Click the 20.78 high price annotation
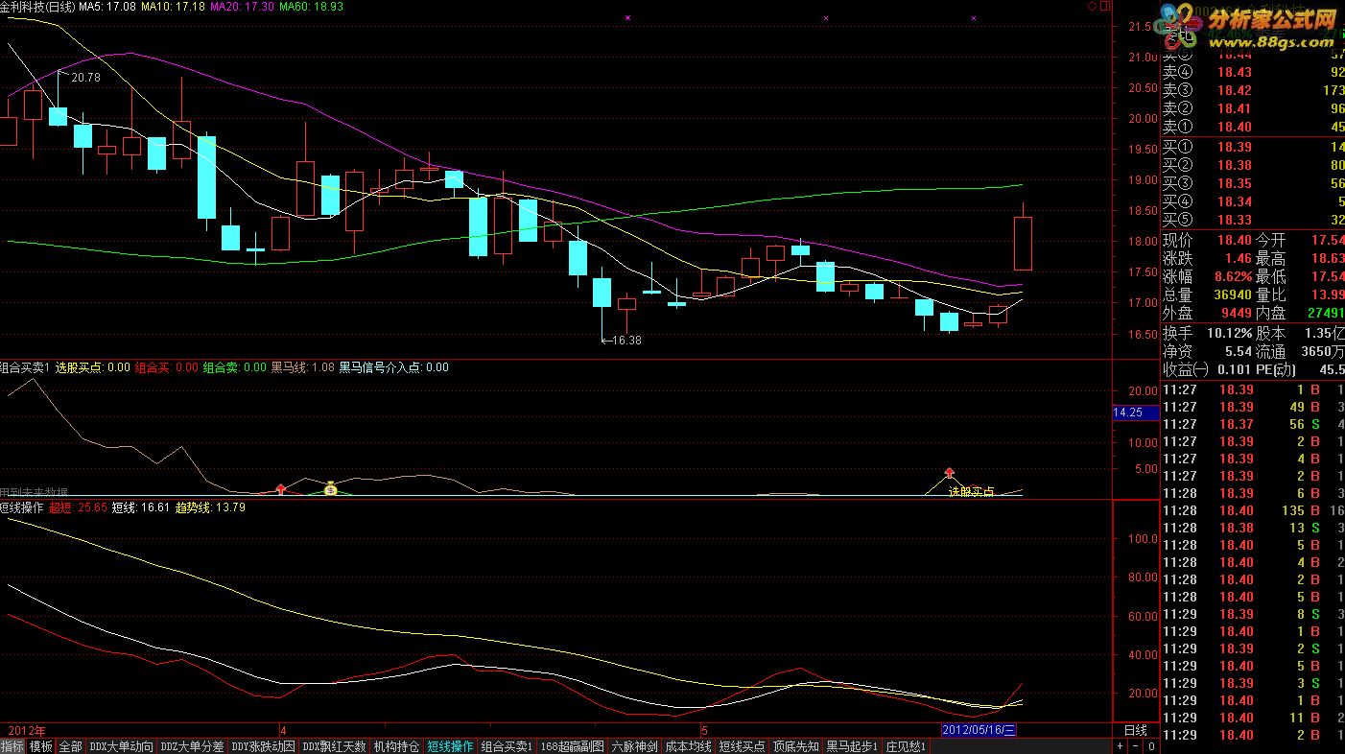The height and width of the screenshot is (754, 1345). coord(85,78)
